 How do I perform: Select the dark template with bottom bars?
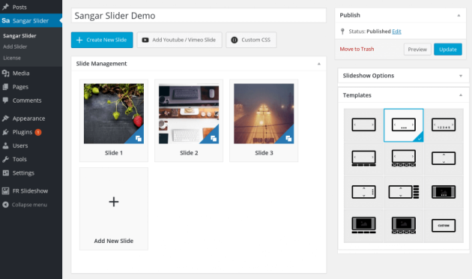point(363,225)
